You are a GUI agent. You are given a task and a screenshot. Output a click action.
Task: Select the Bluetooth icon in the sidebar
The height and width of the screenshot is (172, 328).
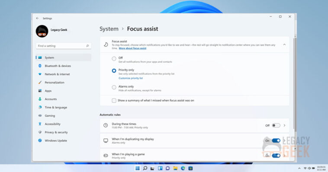[40, 66]
